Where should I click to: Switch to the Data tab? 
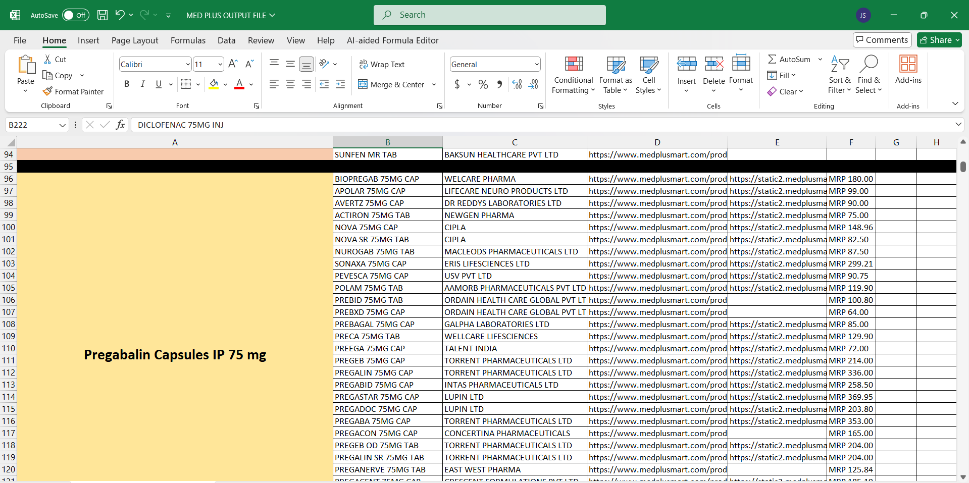226,40
